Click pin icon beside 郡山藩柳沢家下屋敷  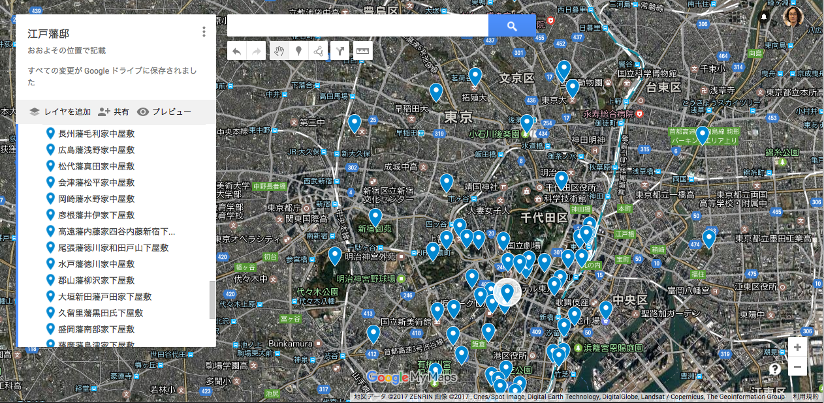click(x=50, y=280)
